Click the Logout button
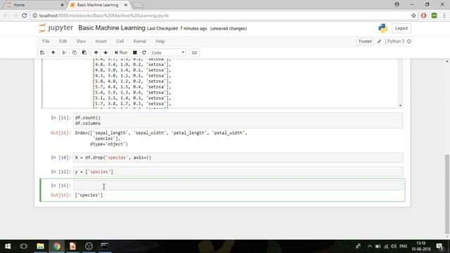Screen dimensions: 450x253 [x=401, y=28]
